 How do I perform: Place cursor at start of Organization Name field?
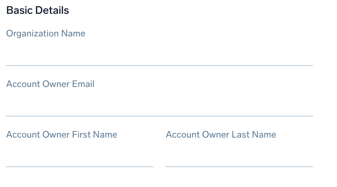point(8,56)
